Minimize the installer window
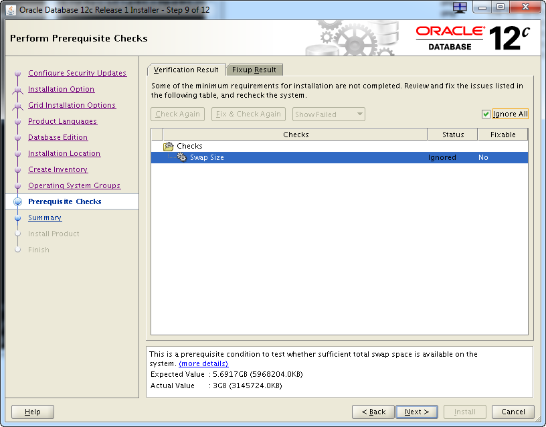 [x=482, y=7]
